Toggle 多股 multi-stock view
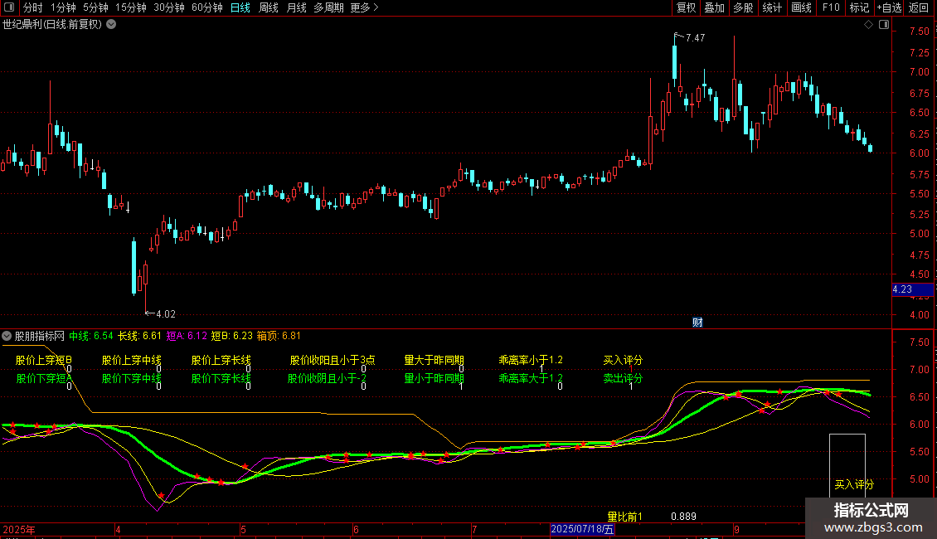The width and height of the screenshot is (937, 539). [x=743, y=8]
